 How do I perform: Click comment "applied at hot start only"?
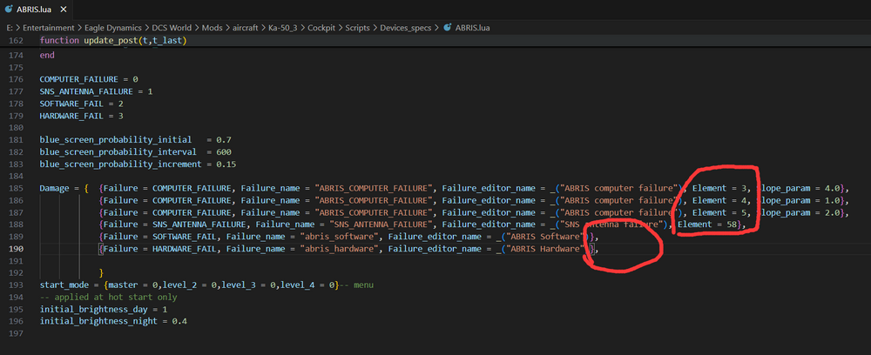(108, 298)
